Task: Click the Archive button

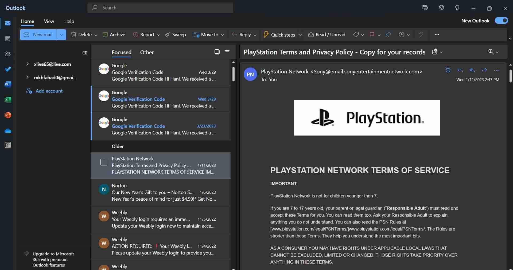Action: (x=114, y=35)
